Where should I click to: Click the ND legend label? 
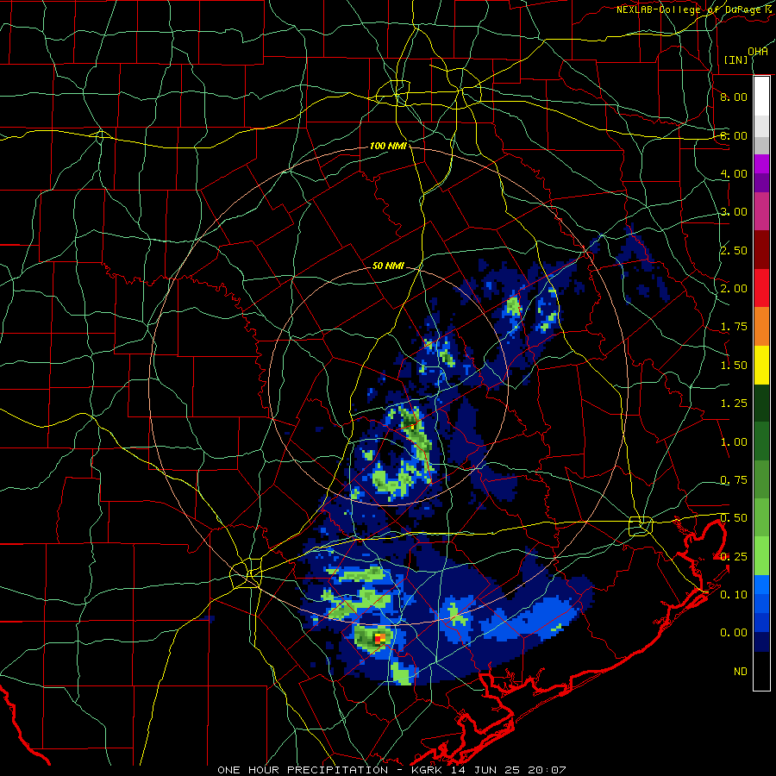coord(741,672)
